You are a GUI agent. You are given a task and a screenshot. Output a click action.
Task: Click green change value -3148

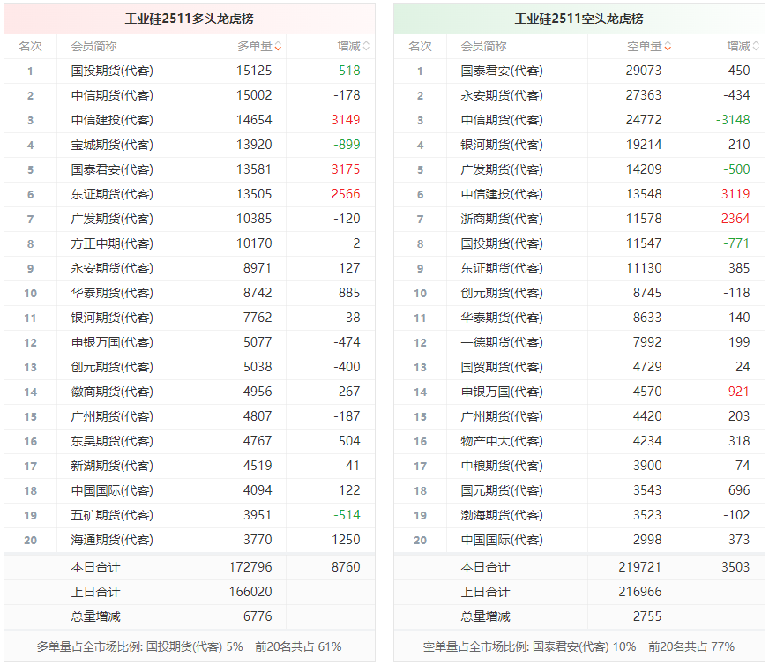coord(733,120)
